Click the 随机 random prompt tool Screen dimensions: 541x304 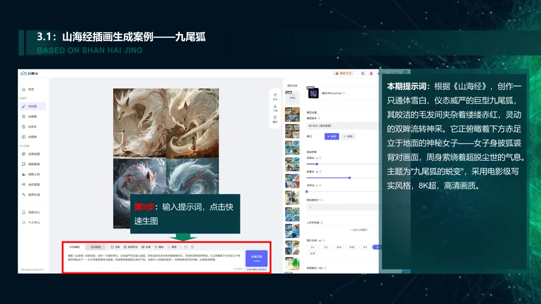coord(159,247)
